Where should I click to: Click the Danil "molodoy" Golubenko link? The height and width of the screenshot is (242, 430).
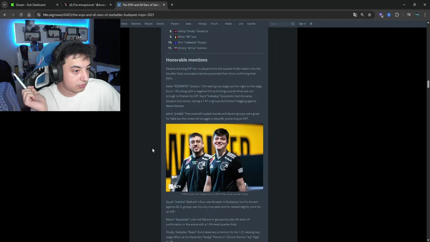[213, 96]
